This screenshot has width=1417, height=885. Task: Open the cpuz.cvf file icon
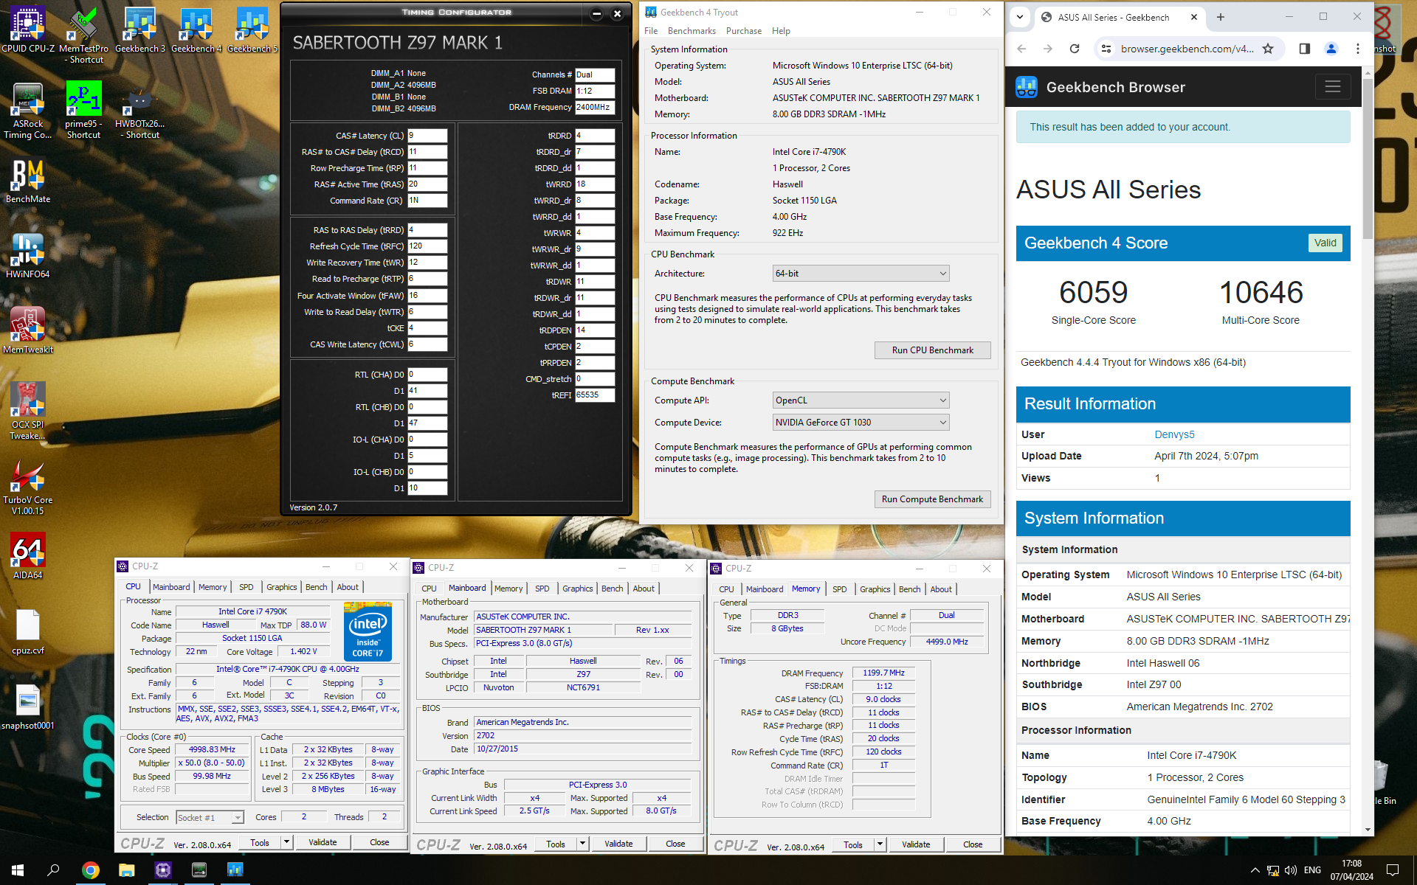(28, 632)
